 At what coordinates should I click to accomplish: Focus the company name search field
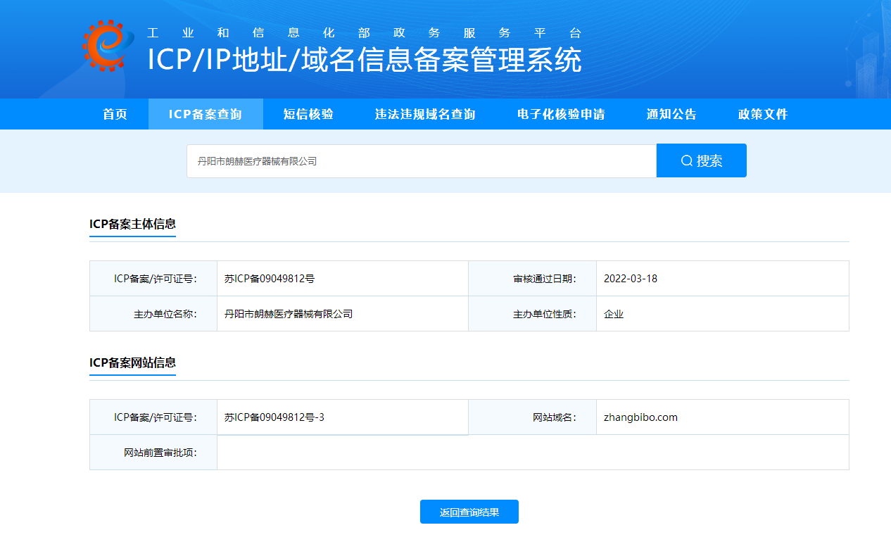(422, 161)
